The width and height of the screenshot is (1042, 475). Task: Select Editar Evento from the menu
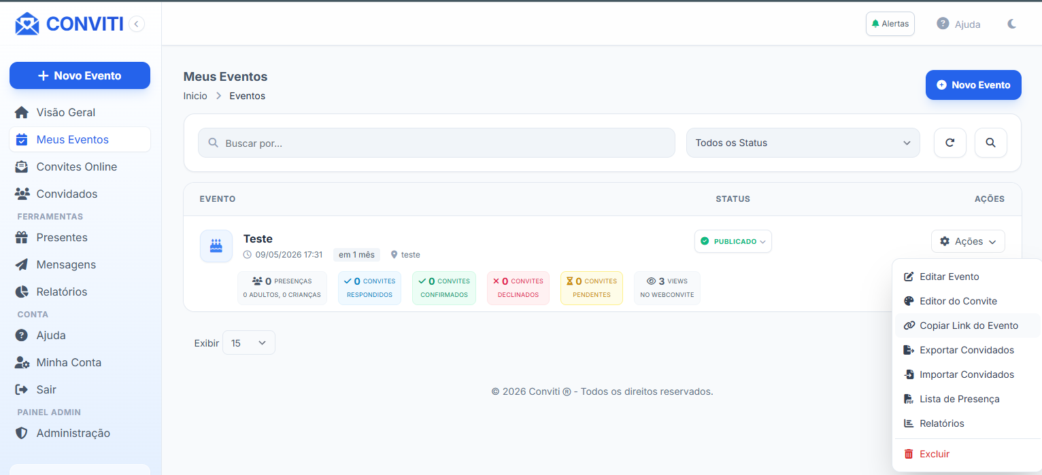(949, 277)
